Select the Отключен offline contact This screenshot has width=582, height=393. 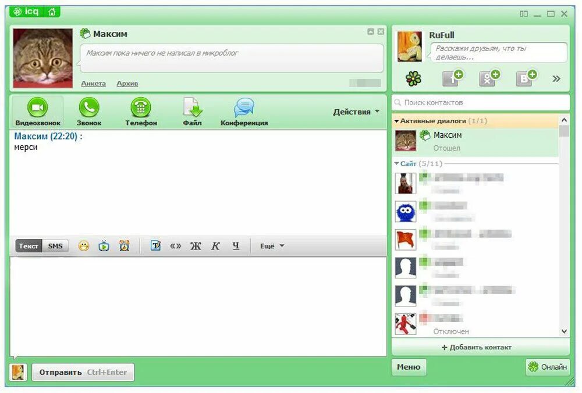(475, 324)
